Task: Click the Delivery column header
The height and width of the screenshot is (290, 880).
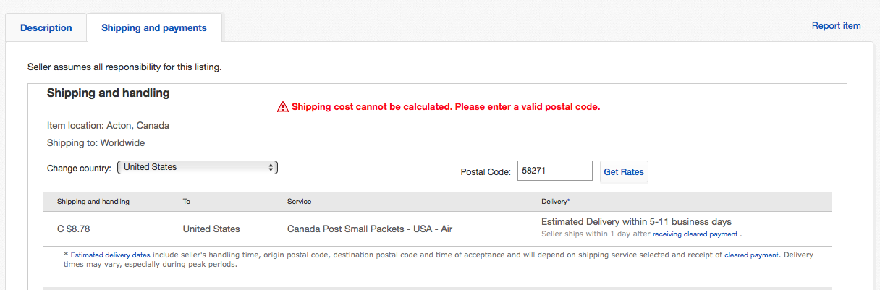Action: (x=556, y=202)
